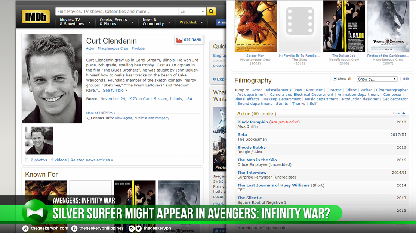This screenshot has height=233, width=416.
Task: Open the Black Pumpkin credit
Action: (x=253, y=122)
